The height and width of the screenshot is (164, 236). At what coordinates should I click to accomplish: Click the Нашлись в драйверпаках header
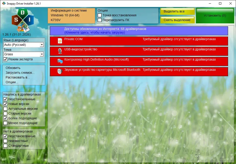pyautogui.click(x=22, y=94)
